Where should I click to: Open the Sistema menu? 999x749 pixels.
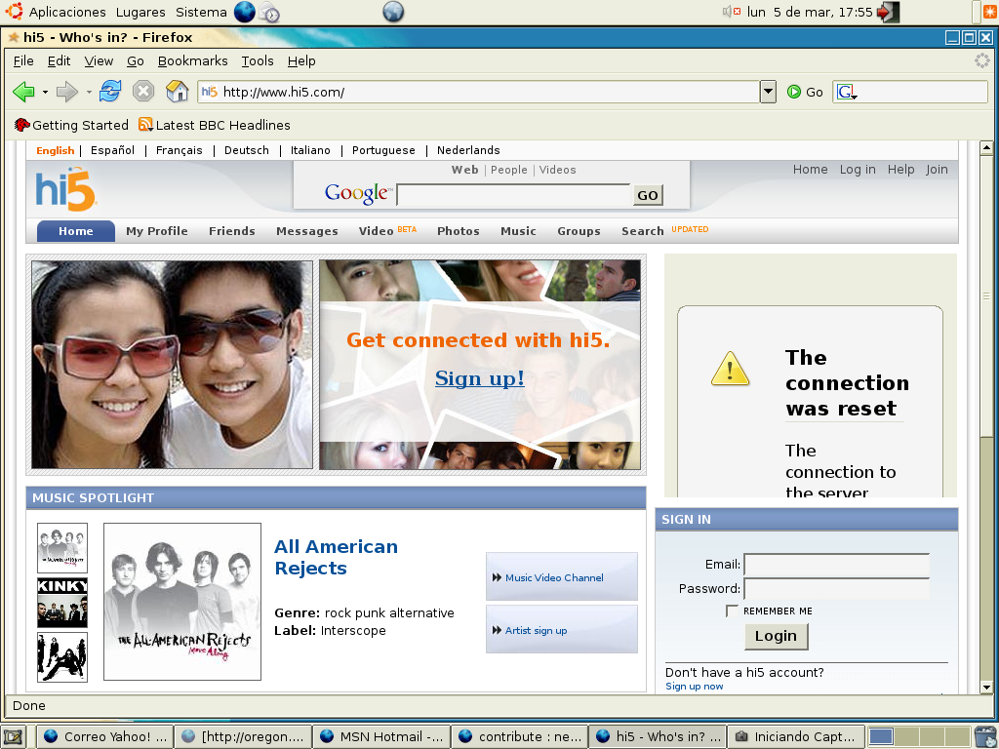coord(201,12)
